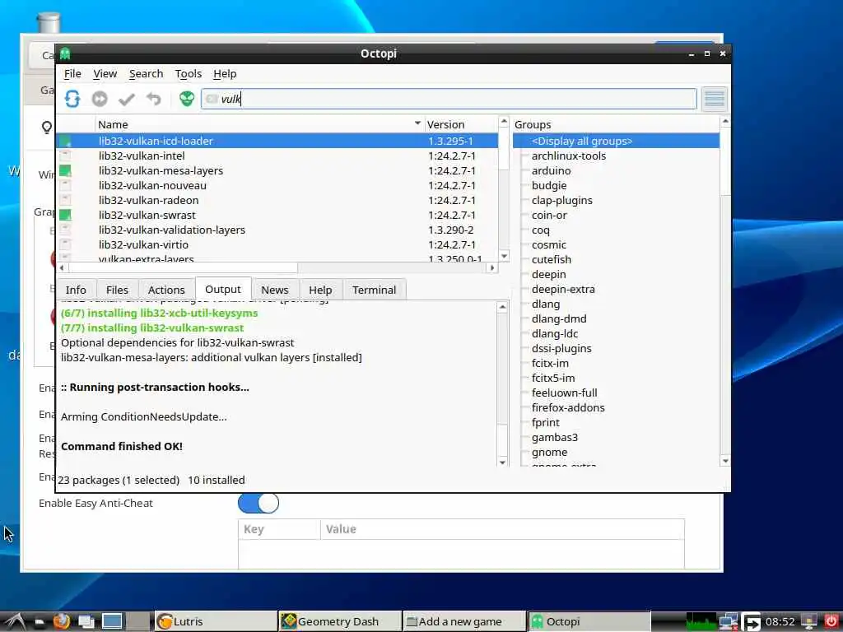Switch to the Terminal tab
843x632 pixels.
[375, 290]
